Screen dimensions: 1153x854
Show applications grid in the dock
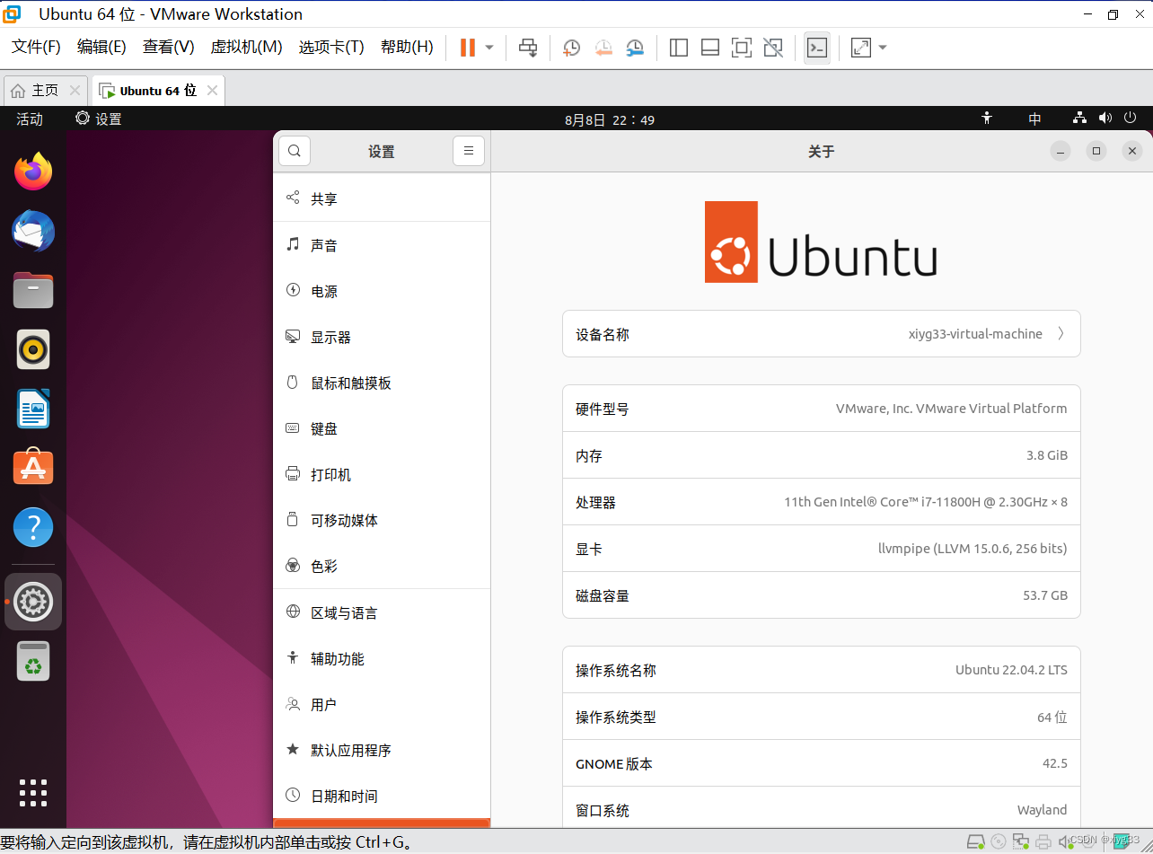click(33, 793)
